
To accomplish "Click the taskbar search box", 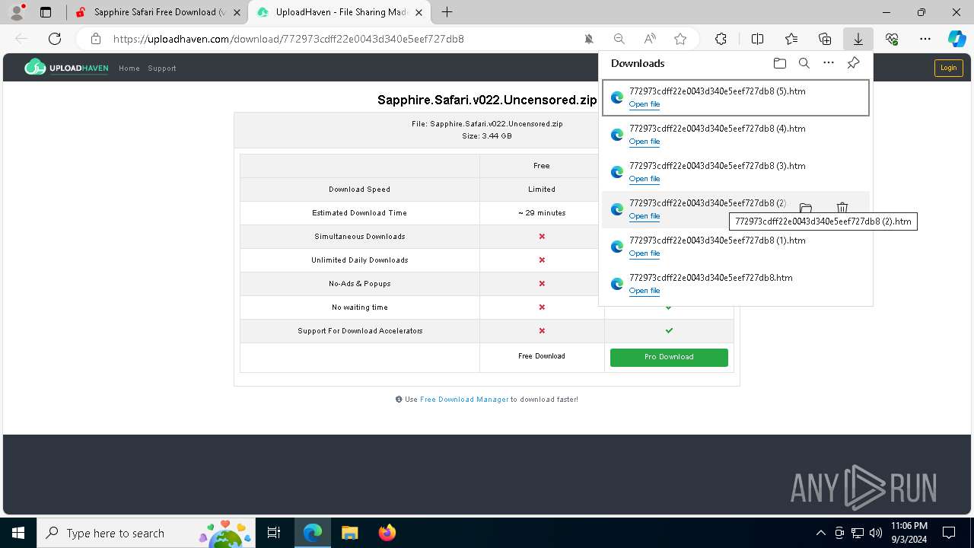I will (147, 533).
